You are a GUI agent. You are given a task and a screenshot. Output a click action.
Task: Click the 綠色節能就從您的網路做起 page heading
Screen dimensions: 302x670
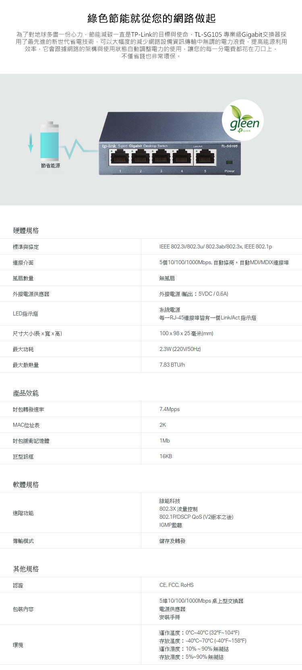click(151, 18)
